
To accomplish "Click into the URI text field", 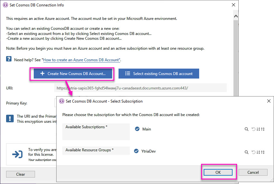I will click(140, 88).
